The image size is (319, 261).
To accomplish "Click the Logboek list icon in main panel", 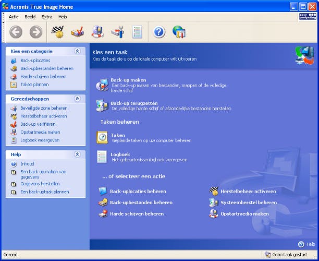I will point(102,157).
